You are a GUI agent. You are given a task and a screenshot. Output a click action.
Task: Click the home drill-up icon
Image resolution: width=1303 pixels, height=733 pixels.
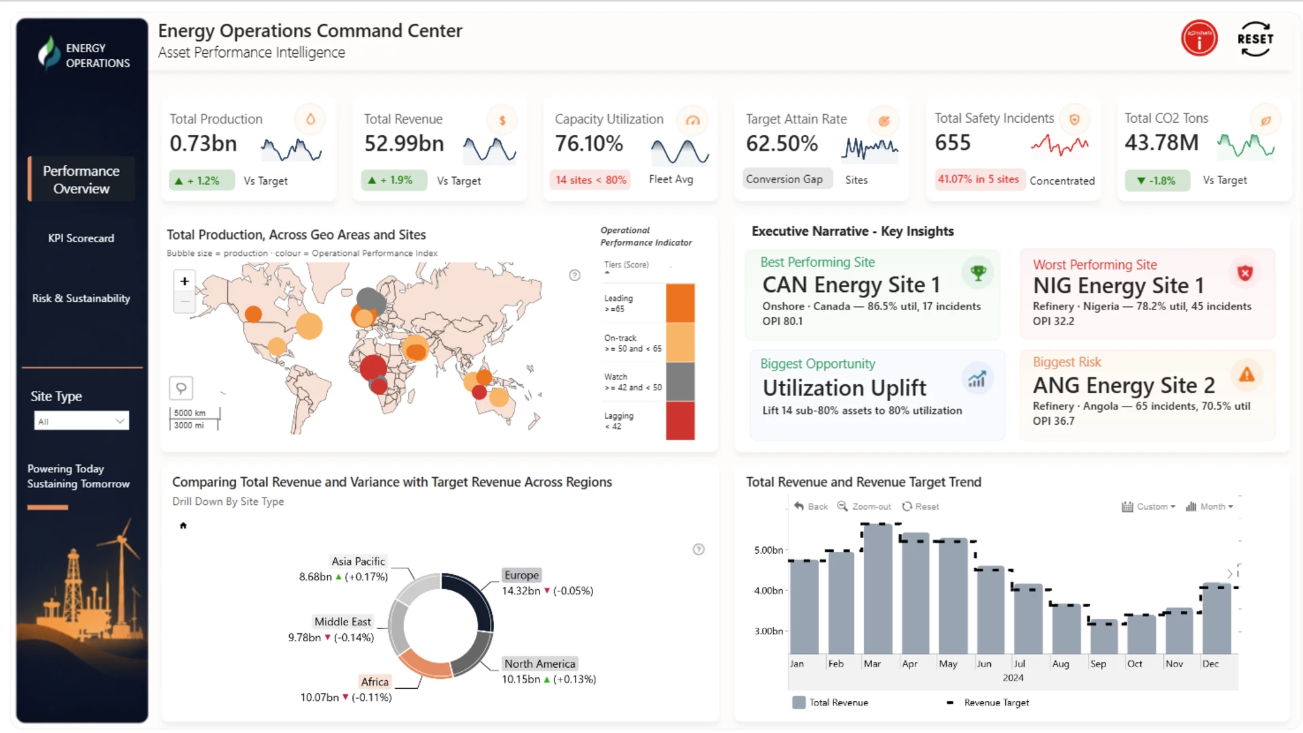183,525
